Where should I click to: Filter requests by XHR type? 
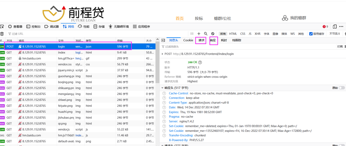(258, 34)
